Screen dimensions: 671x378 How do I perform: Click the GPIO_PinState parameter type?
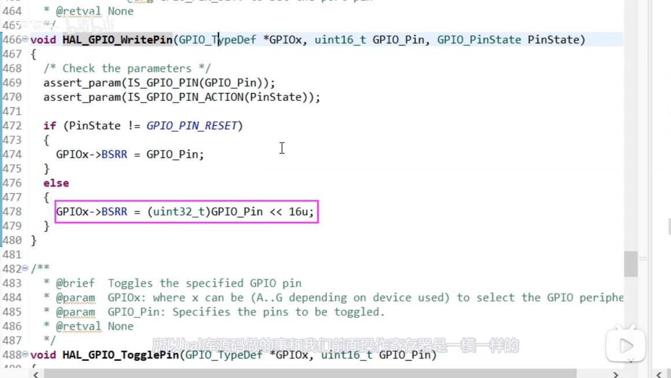480,40
